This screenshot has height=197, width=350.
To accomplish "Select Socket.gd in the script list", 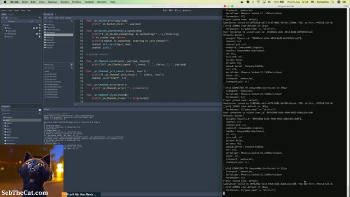I will (x=59, y=45).
